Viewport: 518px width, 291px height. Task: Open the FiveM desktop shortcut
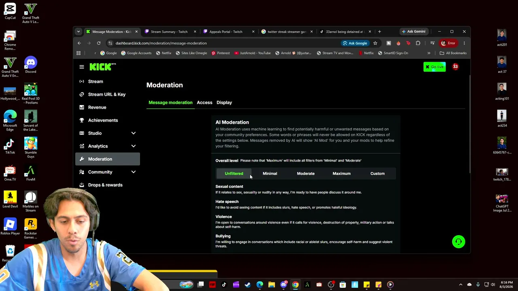pyautogui.click(x=30, y=173)
